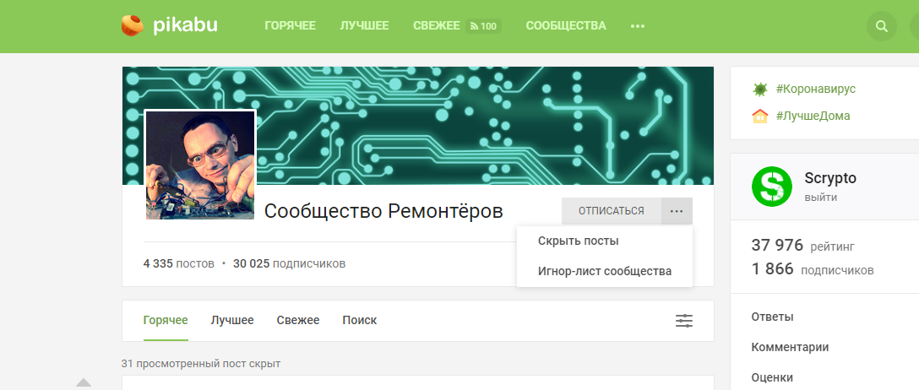Click the Отписаться button
The height and width of the screenshot is (390, 919).
pos(612,211)
